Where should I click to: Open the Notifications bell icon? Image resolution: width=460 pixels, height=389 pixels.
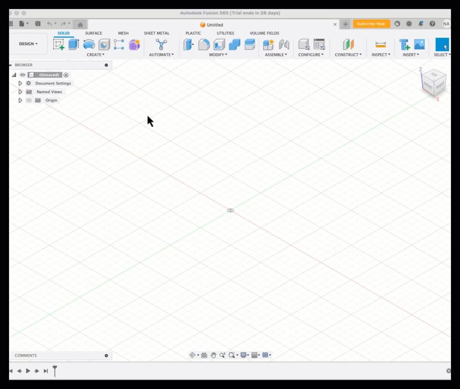420,24
